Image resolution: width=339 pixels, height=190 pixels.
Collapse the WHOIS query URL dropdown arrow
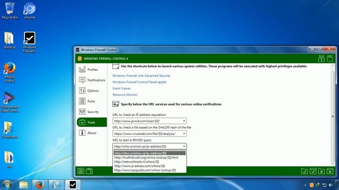(x=184, y=147)
